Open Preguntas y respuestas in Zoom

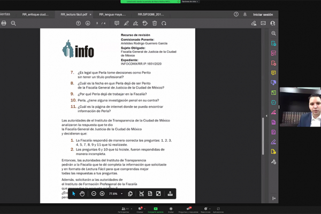click(188, 210)
